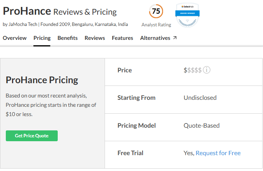Viewport: 263px width, 171px height.
Task: Click the price info icon next to dollar signs
Action: (x=206, y=70)
